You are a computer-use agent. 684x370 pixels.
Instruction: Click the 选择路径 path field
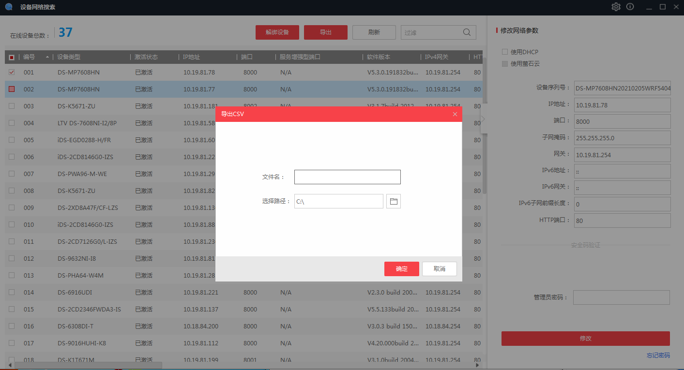click(x=338, y=201)
